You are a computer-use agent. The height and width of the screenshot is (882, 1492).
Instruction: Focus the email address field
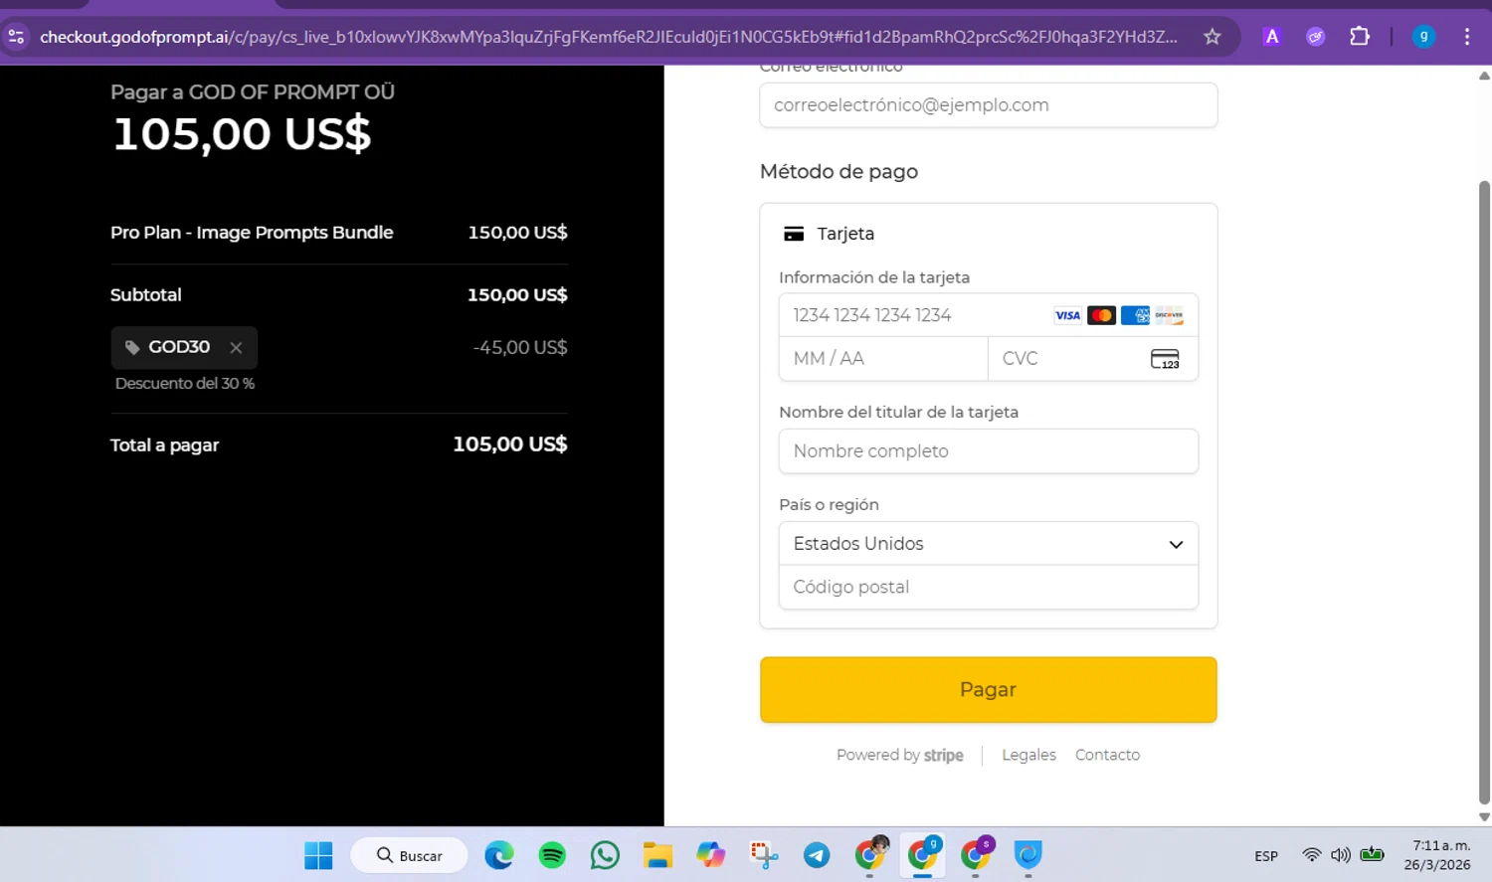[x=989, y=105]
